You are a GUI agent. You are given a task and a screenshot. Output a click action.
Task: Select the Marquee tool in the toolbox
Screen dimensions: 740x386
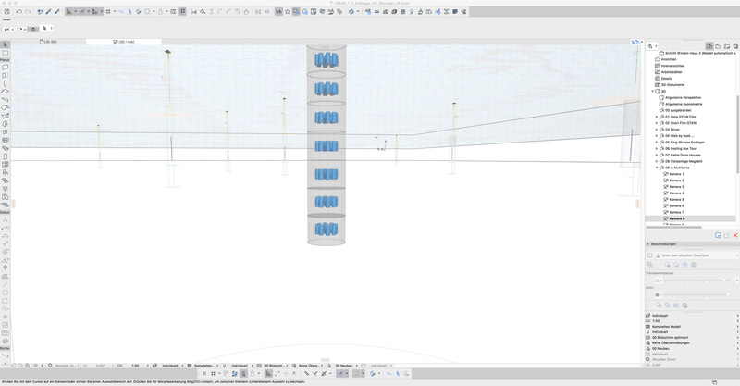(5, 53)
